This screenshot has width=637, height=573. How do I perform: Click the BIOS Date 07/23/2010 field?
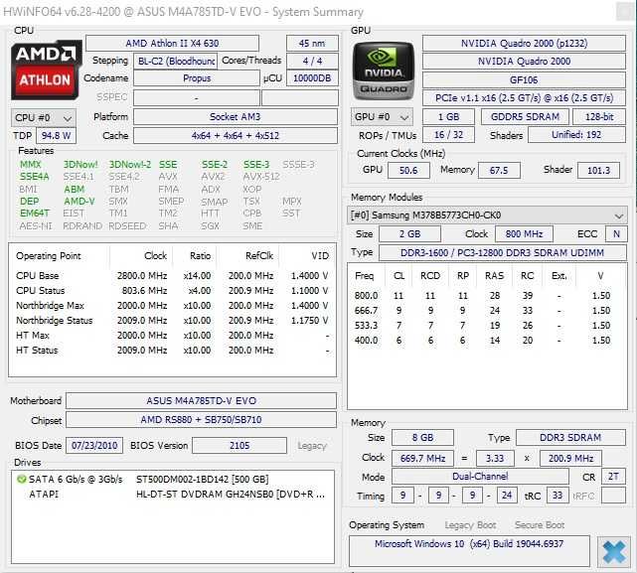pyautogui.click(x=94, y=446)
